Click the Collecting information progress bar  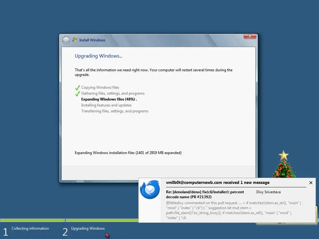(x=32, y=220)
